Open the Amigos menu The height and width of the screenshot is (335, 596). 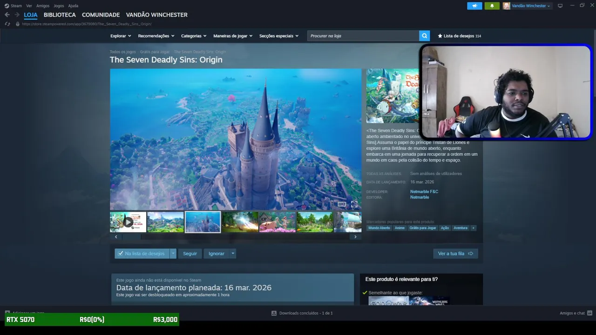(43, 6)
